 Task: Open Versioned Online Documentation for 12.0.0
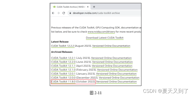click(x=119, y=78)
